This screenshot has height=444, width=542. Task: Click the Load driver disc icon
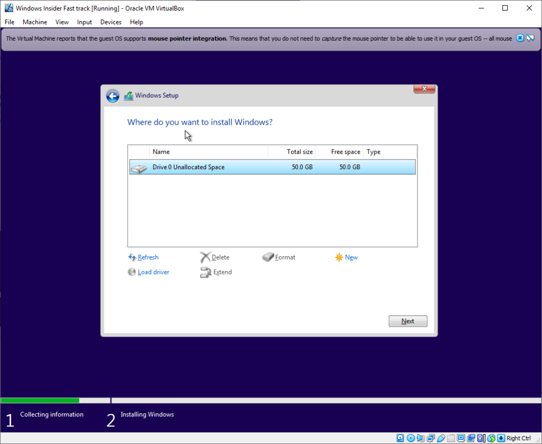click(132, 272)
